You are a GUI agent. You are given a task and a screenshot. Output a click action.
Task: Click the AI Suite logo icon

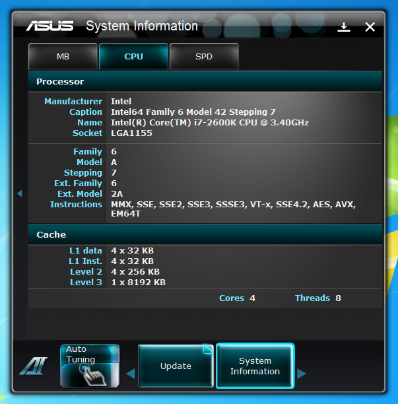click(34, 366)
